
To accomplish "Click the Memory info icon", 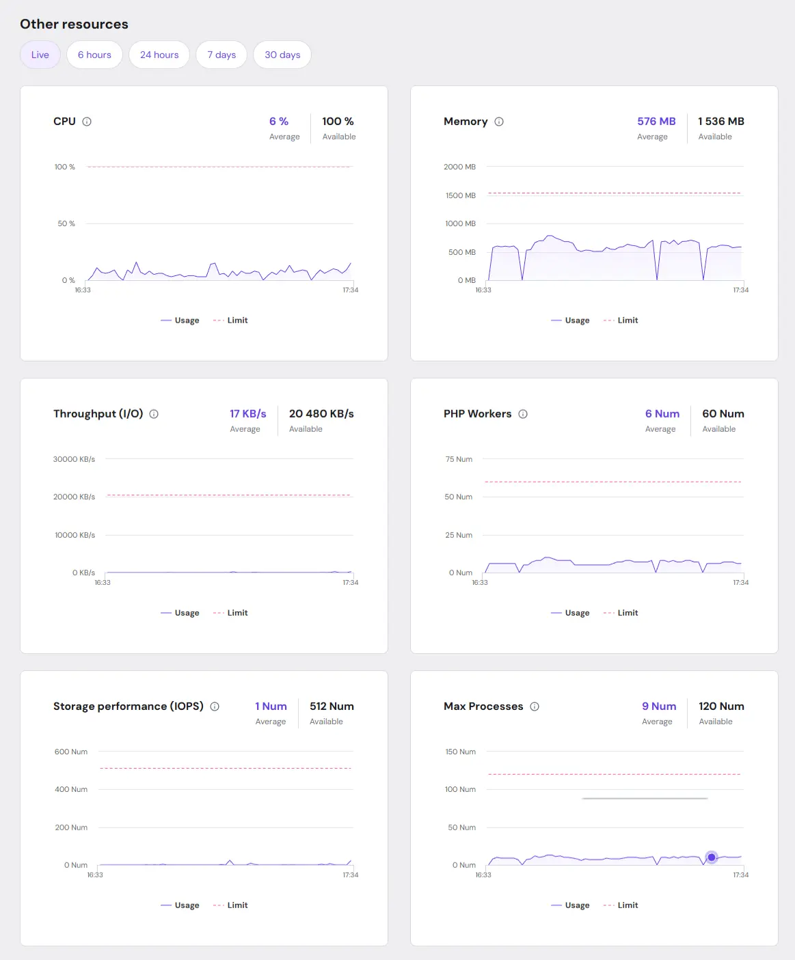I will [x=499, y=122].
